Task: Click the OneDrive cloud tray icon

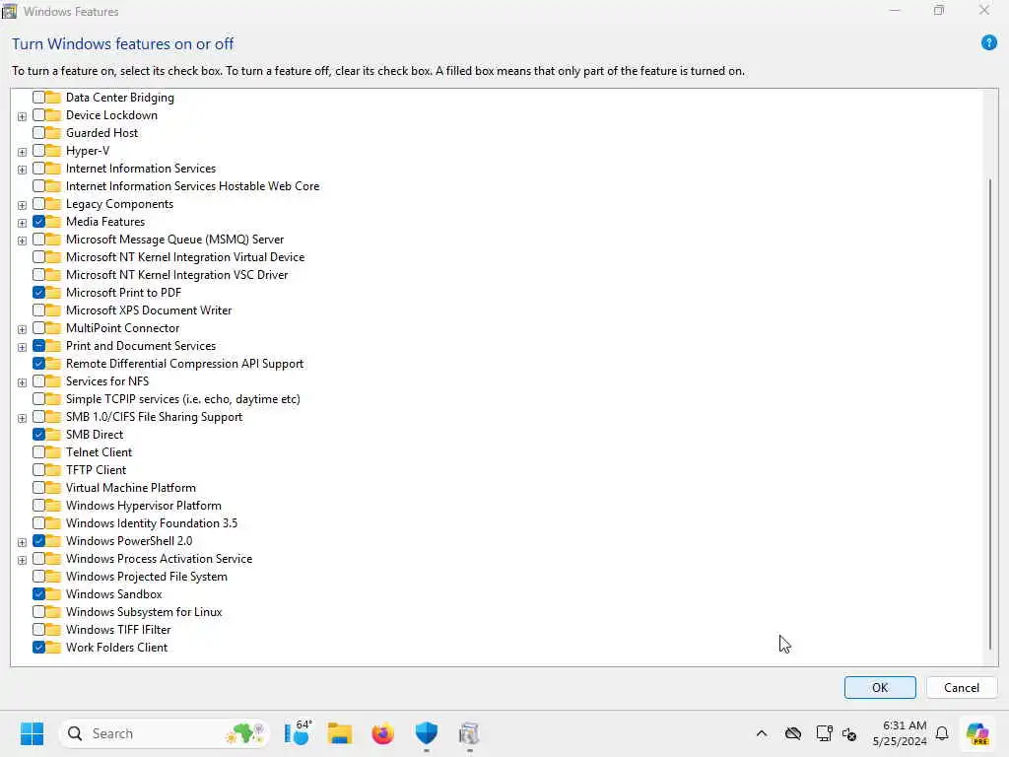Action: click(x=793, y=733)
